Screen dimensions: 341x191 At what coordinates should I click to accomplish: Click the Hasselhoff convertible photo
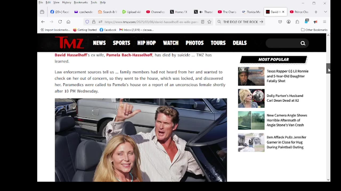tap(141, 140)
